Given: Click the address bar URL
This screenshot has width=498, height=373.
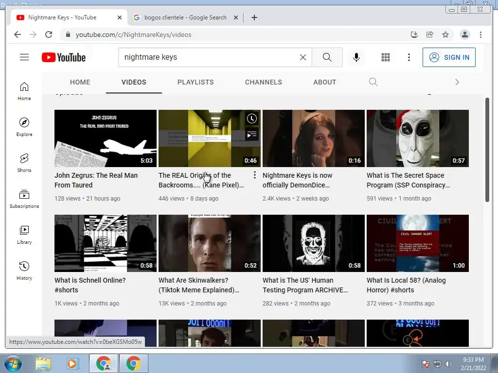Looking at the screenshot, I should click(x=133, y=34).
